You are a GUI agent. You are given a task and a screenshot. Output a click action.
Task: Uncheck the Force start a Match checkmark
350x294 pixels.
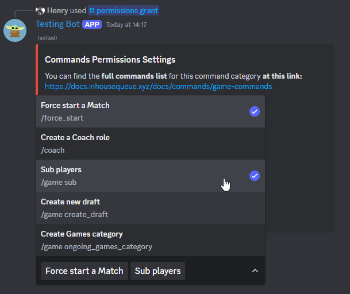255,111
